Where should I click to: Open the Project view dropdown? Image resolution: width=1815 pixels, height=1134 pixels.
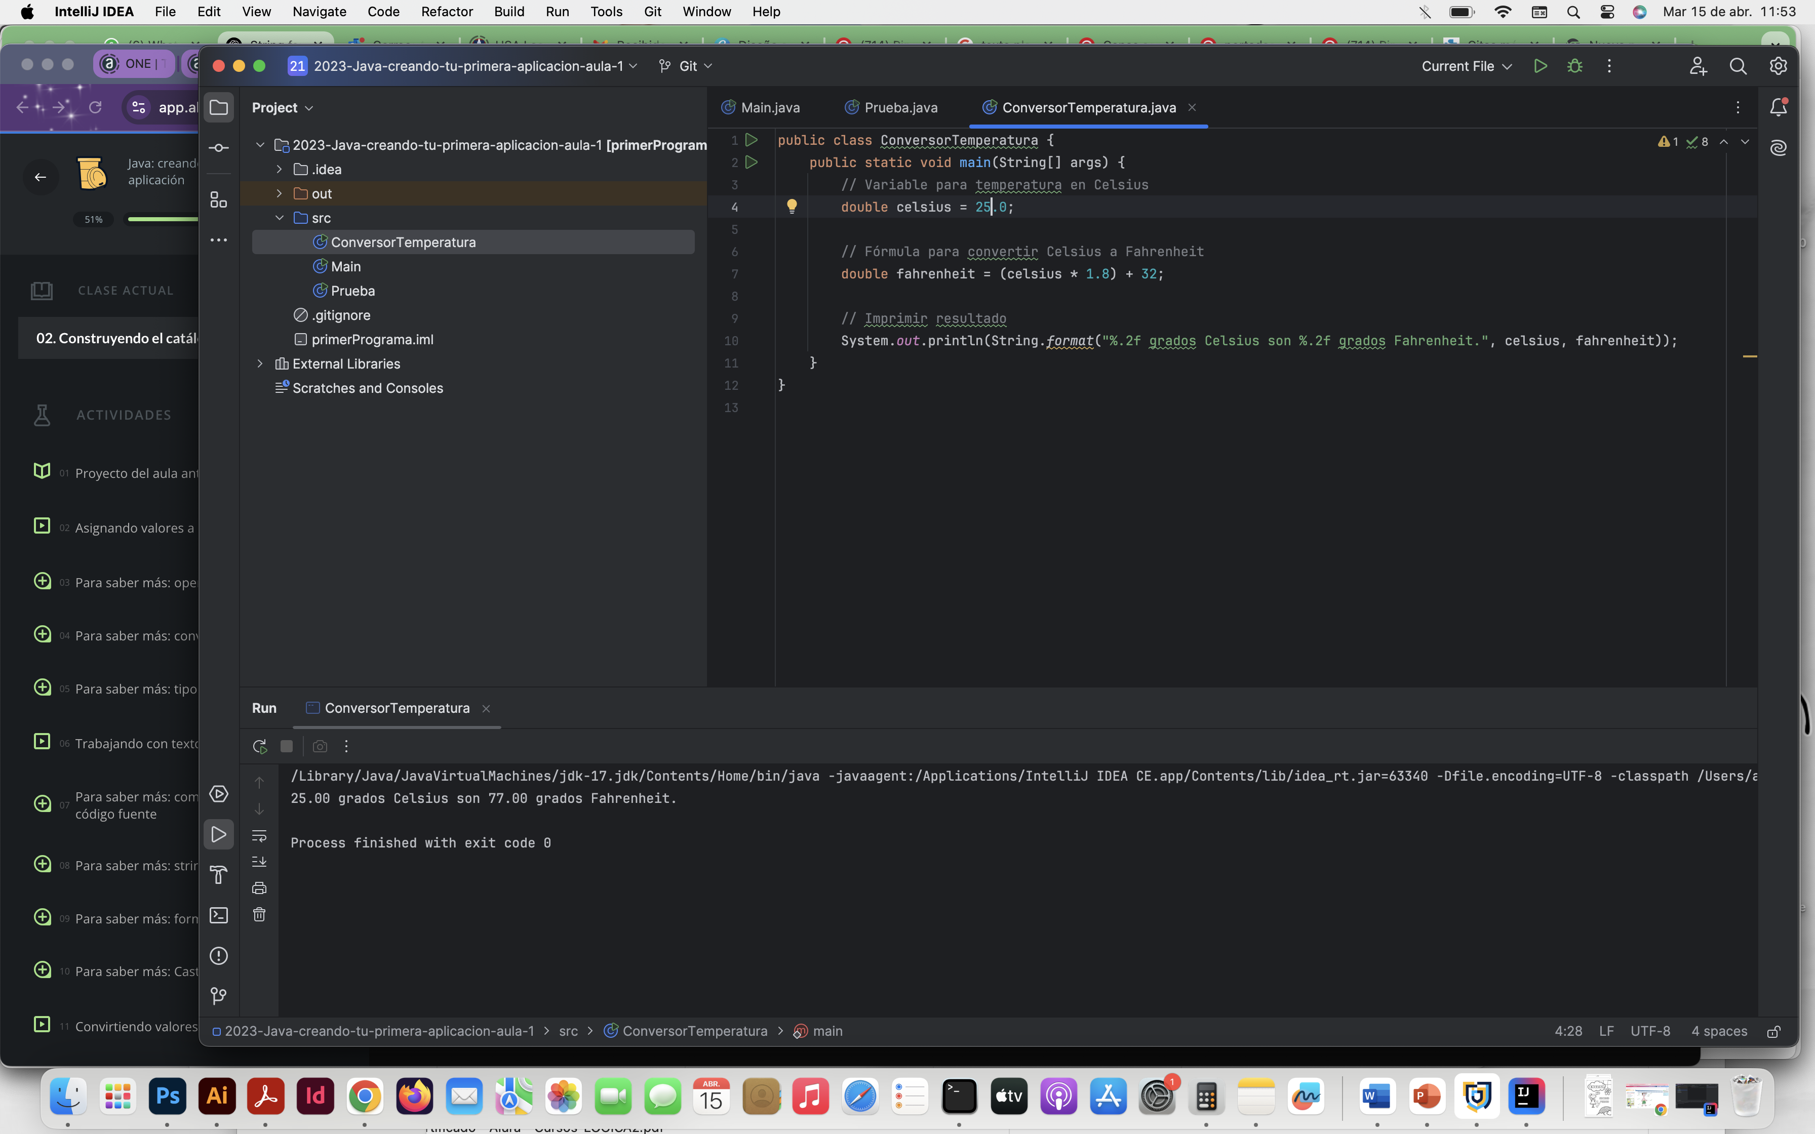[x=283, y=108]
